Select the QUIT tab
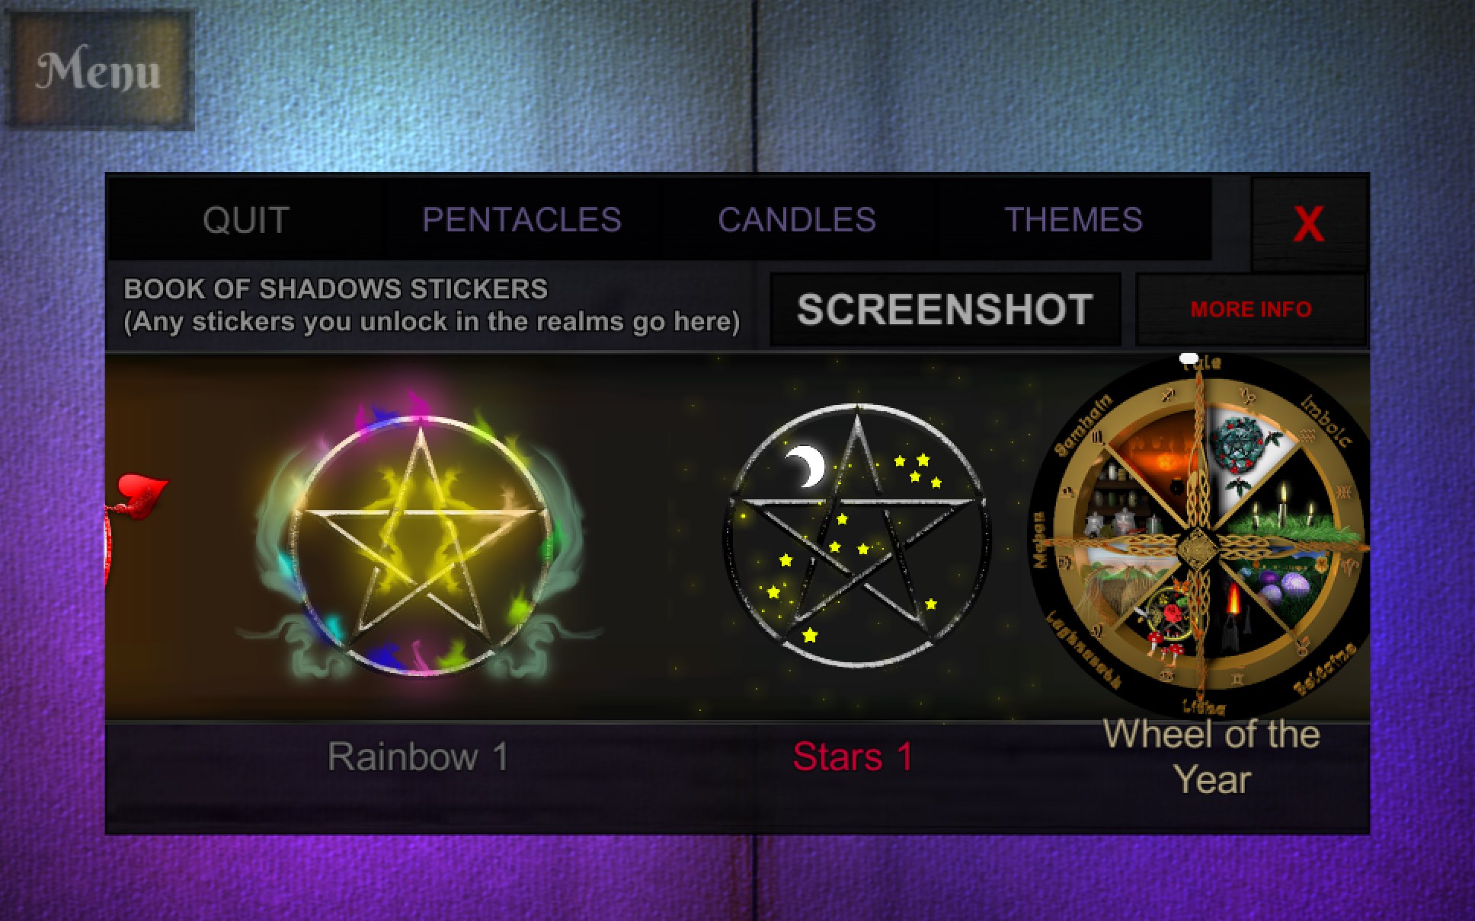Viewport: 1475px width, 921px height. click(x=245, y=221)
